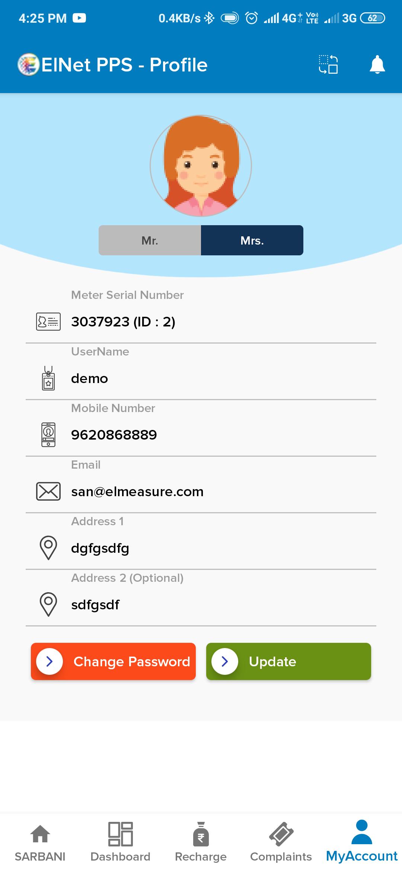Tap the 'ElNet PPS - Profile' title
The height and width of the screenshot is (871, 402).
(124, 65)
